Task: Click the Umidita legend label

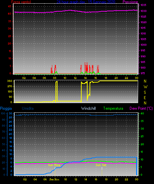Action: pos(28,108)
